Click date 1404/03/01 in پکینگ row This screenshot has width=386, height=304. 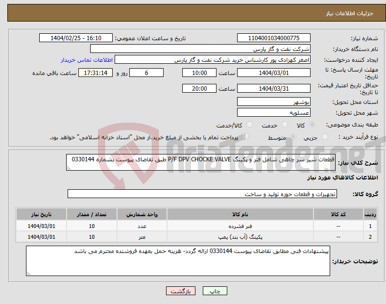[41, 237]
